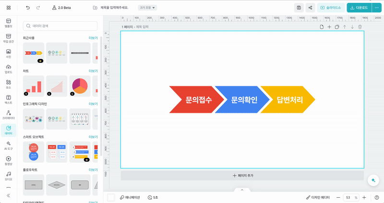Click 더보기 next to 차트 section
This screenshot has width=384, height=203.
[93, 71]
